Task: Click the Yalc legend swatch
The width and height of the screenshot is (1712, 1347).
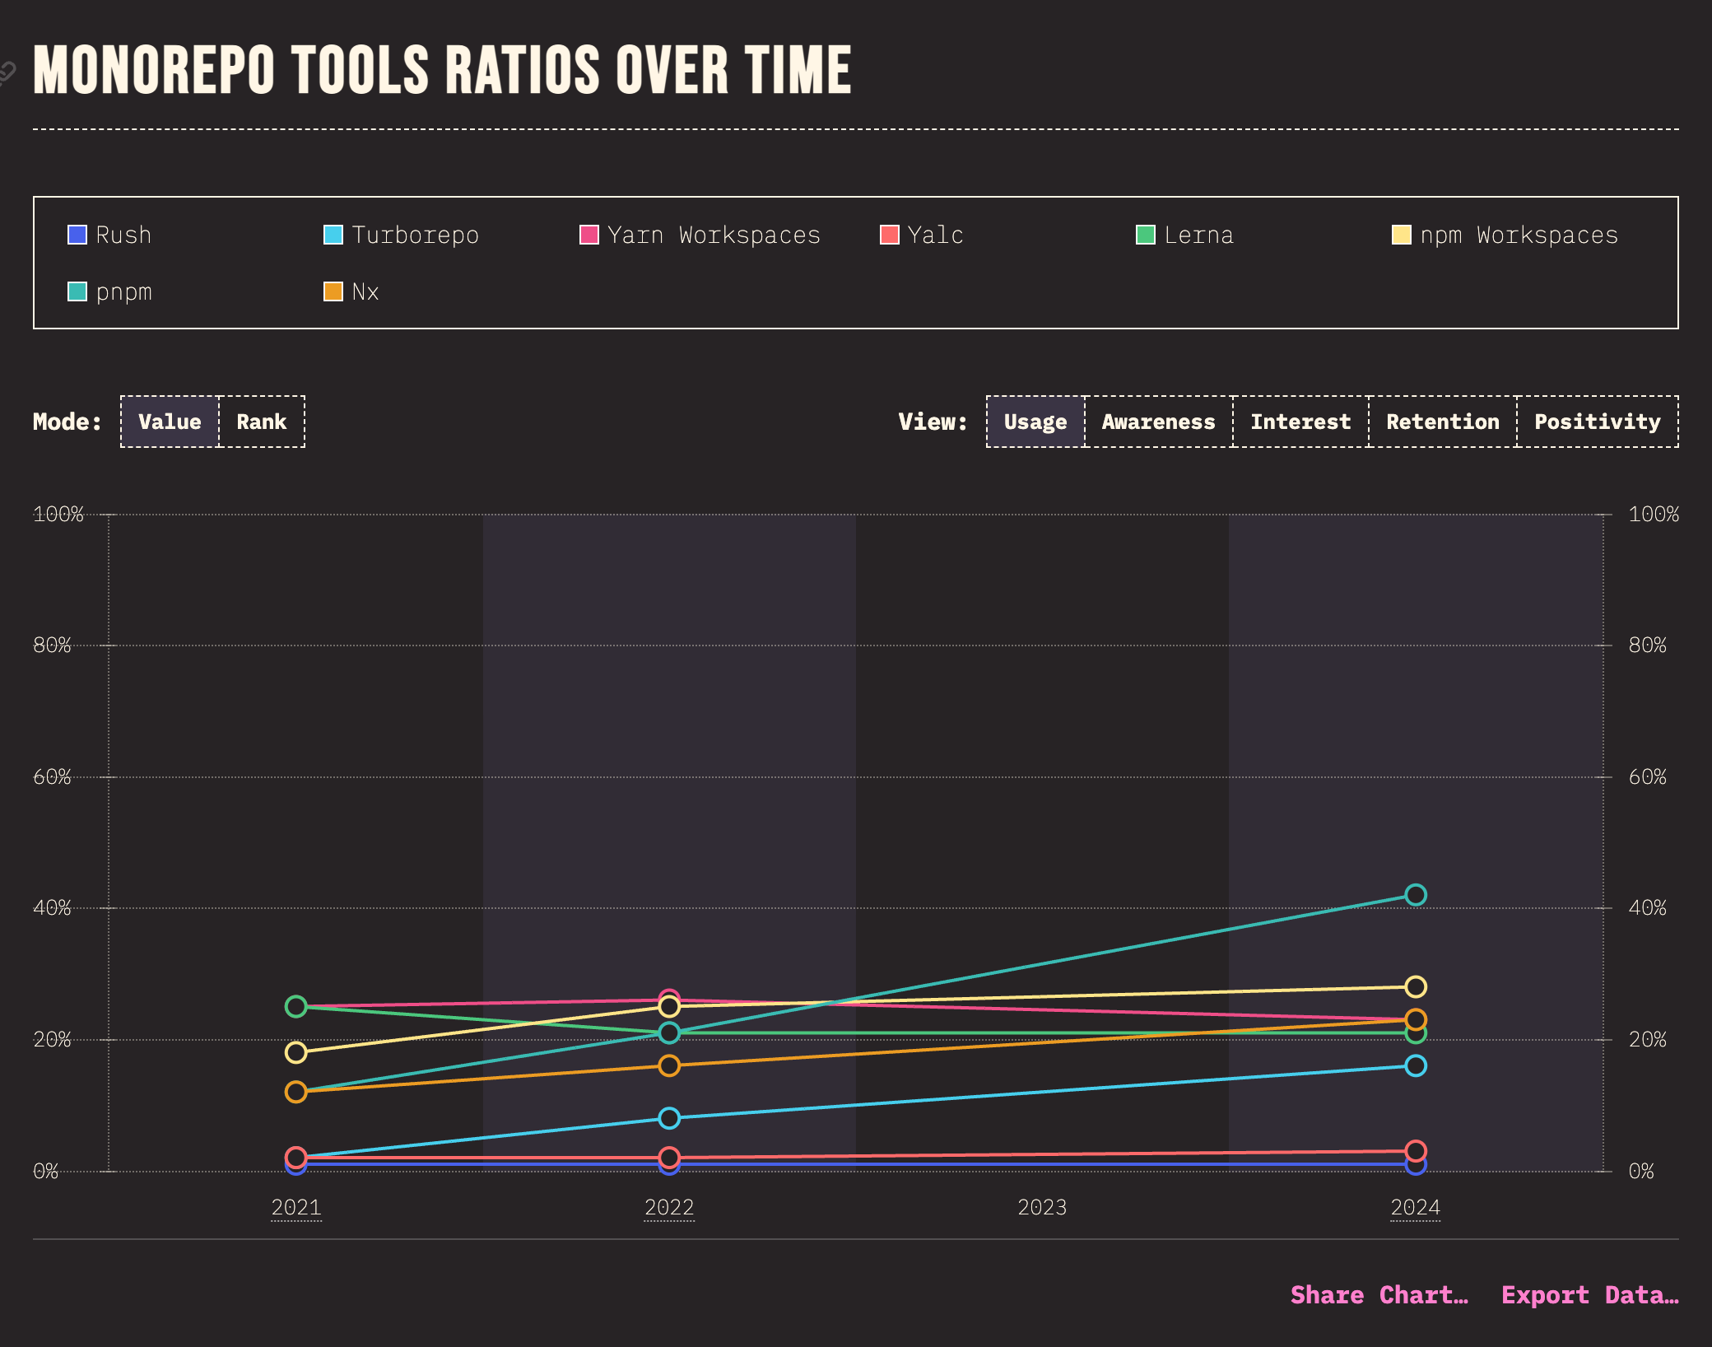Action: tap(890, 235)
